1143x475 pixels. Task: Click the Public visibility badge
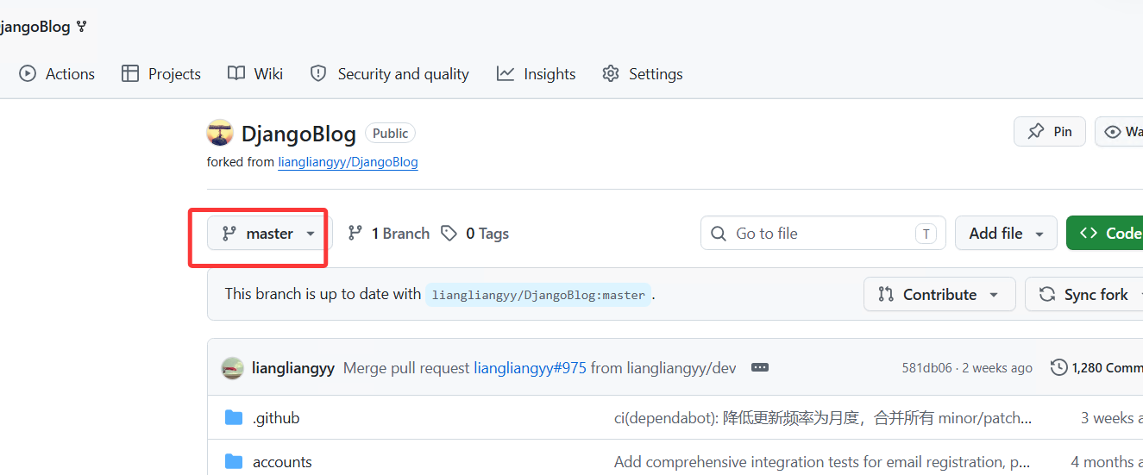point(391,134)
